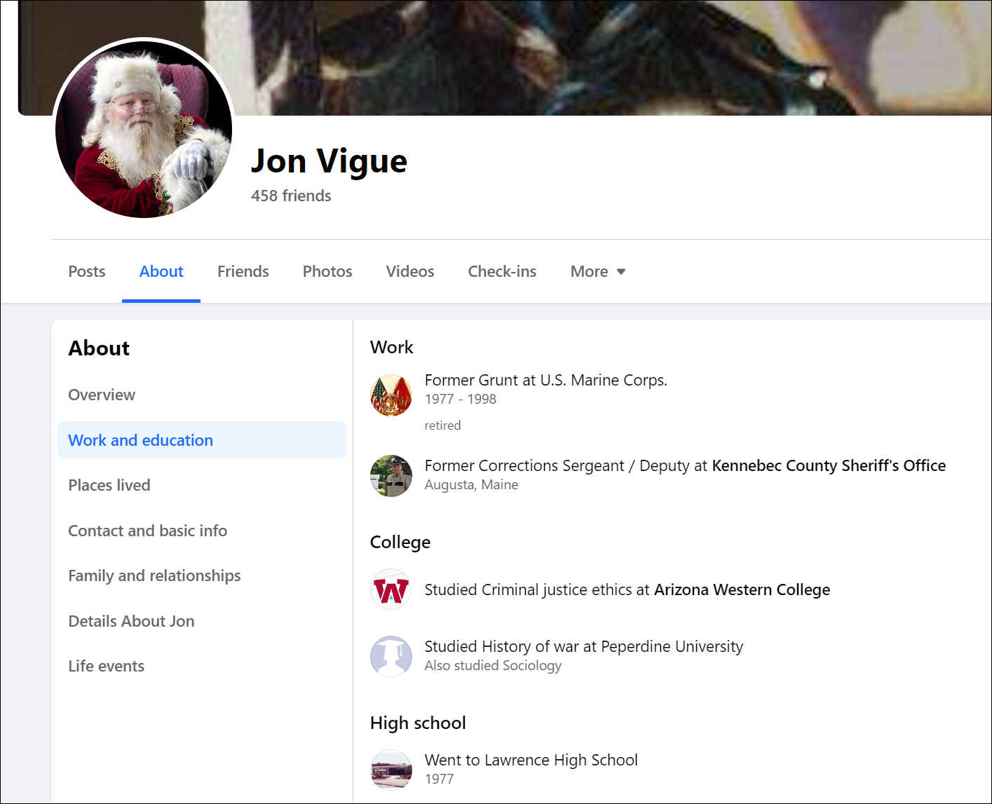Open Places lived section
This screenshot has width=992, height=804.
click(109, 486)
